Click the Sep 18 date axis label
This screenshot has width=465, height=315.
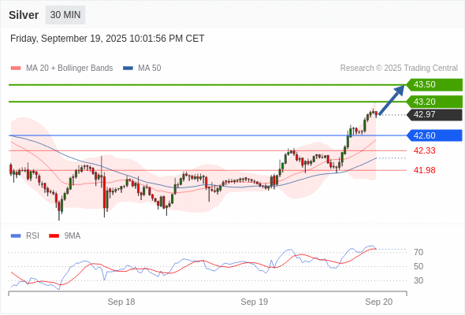pos(121,302)
